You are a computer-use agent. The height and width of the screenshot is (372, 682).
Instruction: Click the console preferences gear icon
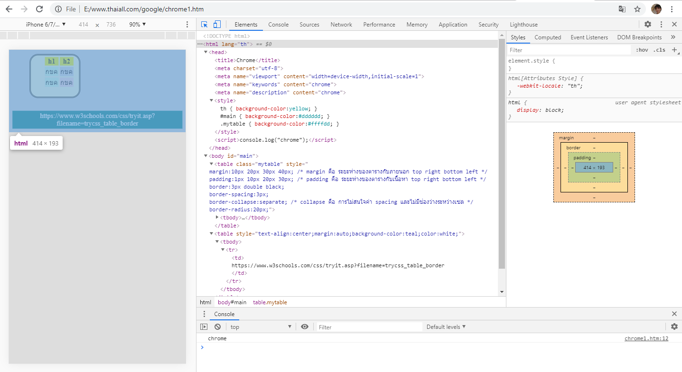(x=674, y=327)
